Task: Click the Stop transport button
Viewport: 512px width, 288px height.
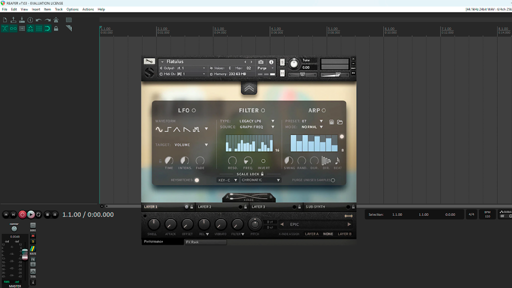Action: click(47, 214)
